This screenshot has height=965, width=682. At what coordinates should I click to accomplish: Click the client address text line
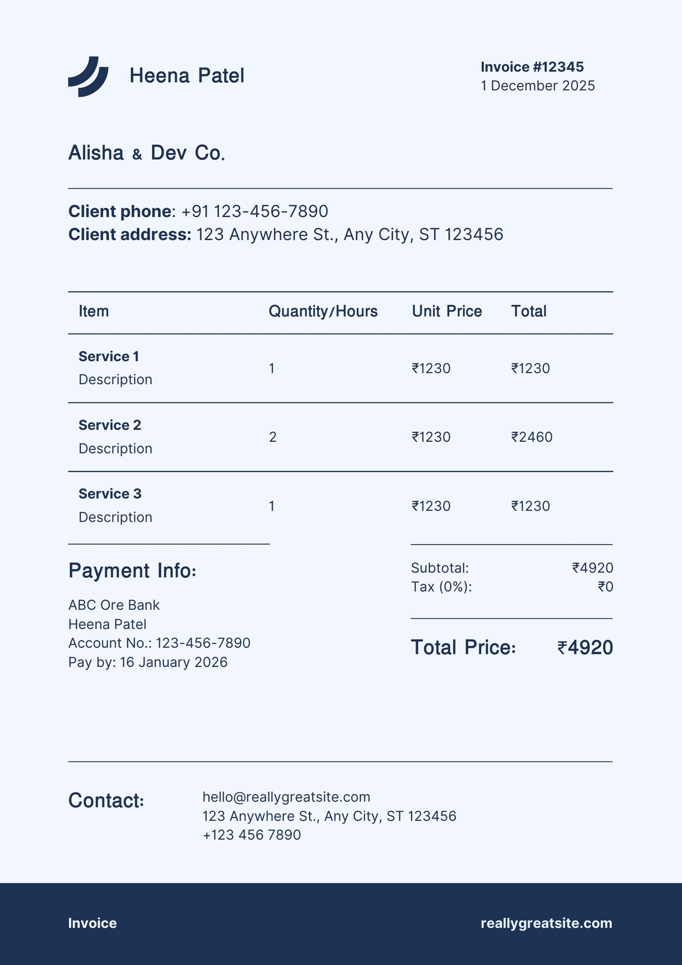coord(286,235)
